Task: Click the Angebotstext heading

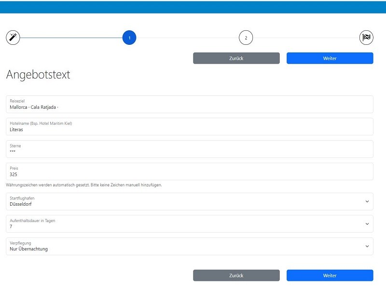Action: [38, 75]
